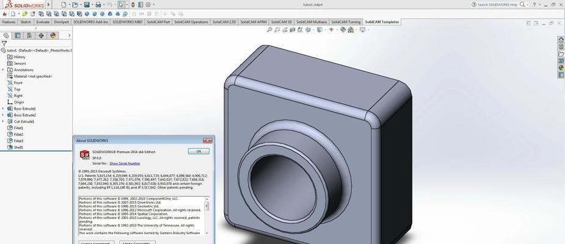Select the tutor1 root tree item
Screen dimensions: 565x244
click(36, 51)
